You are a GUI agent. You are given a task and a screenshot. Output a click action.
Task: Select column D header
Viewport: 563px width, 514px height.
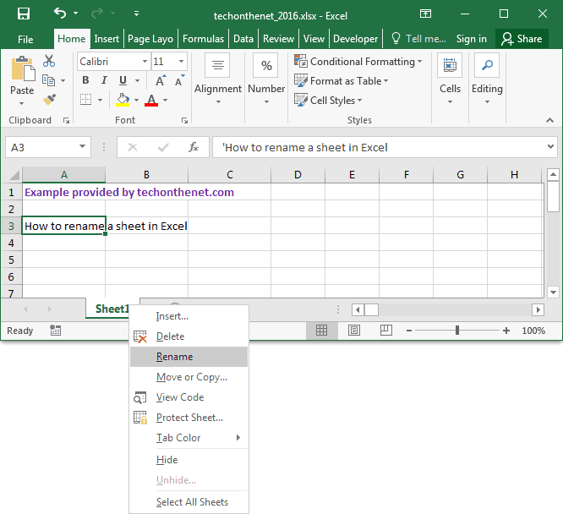click(x=298, y=175)
